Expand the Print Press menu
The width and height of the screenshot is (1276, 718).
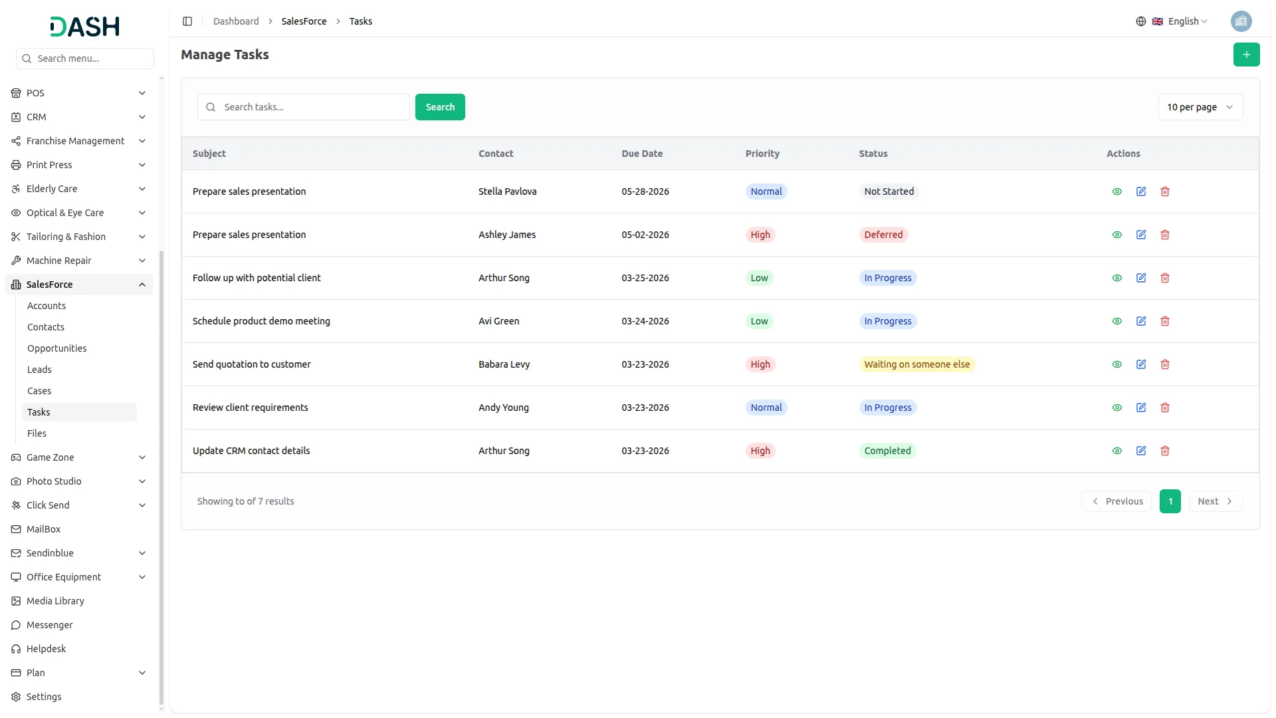coord(78,165)
